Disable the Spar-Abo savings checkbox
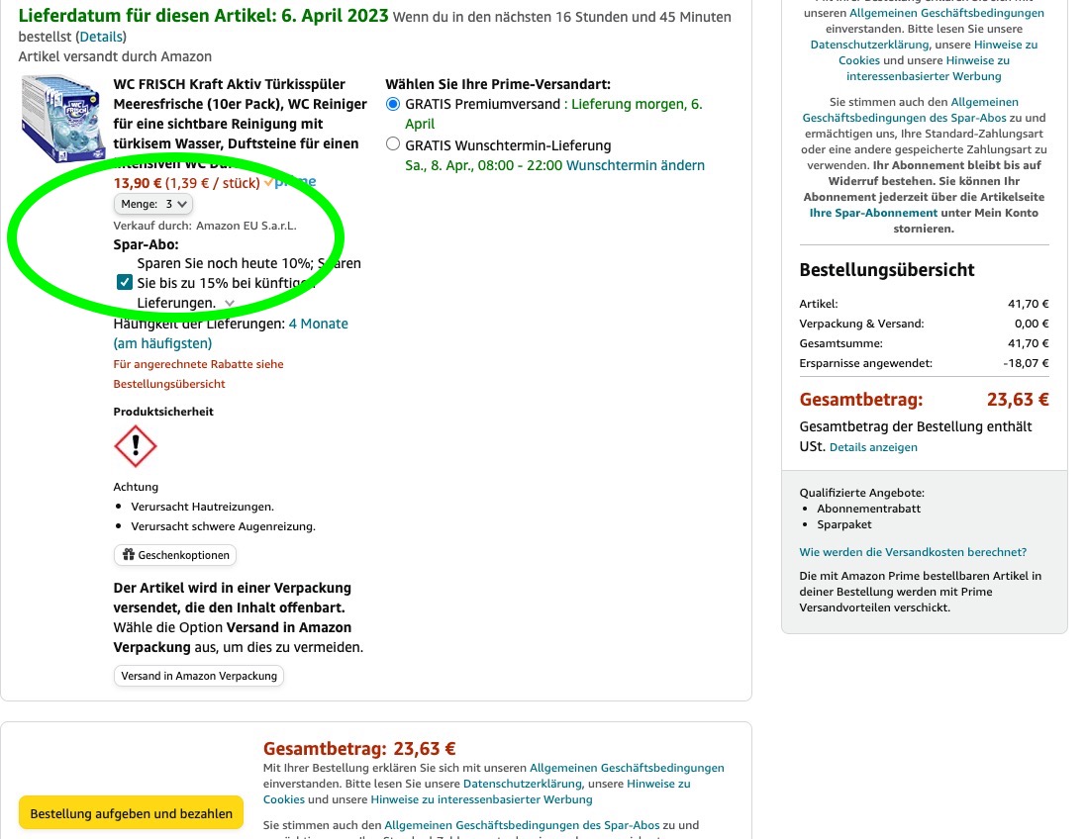1086x839 pixels. click(124, 281)
